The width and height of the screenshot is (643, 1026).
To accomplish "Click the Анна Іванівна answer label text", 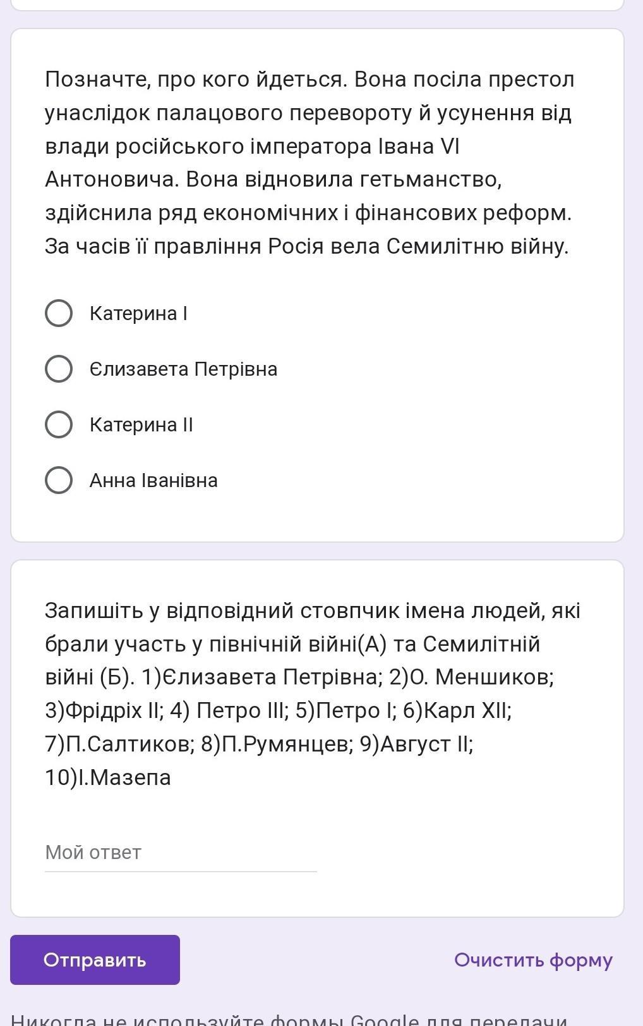I will pyautogui.click(x=153, y=480).
